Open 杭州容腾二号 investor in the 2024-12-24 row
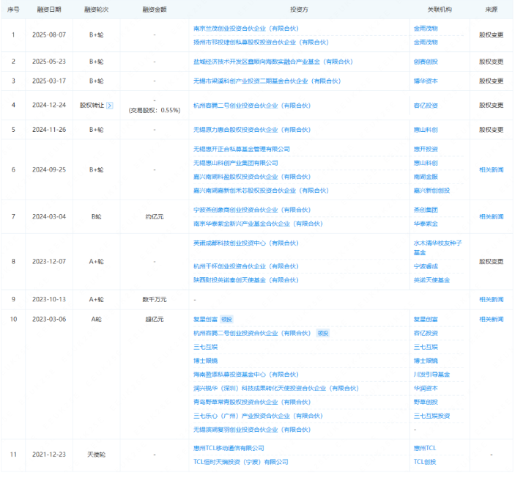The height and width of the screenshot is (481, 515). click(252, 106)
